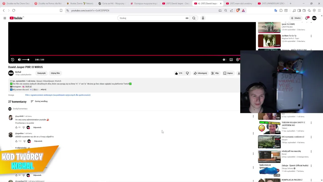Switch to mam dziś urodziny tab
The width and height of the screenshot is (323, 182).
tap(239, 4)
